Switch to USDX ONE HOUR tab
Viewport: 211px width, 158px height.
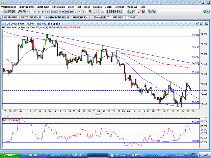click(31, 18)
